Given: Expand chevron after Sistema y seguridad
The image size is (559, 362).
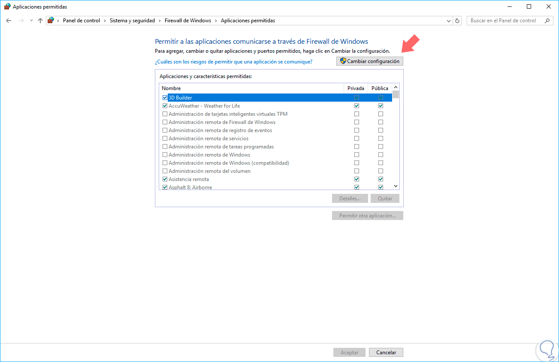Looking at the screenshot, I should pyautogui.click(x=160, y=21).
